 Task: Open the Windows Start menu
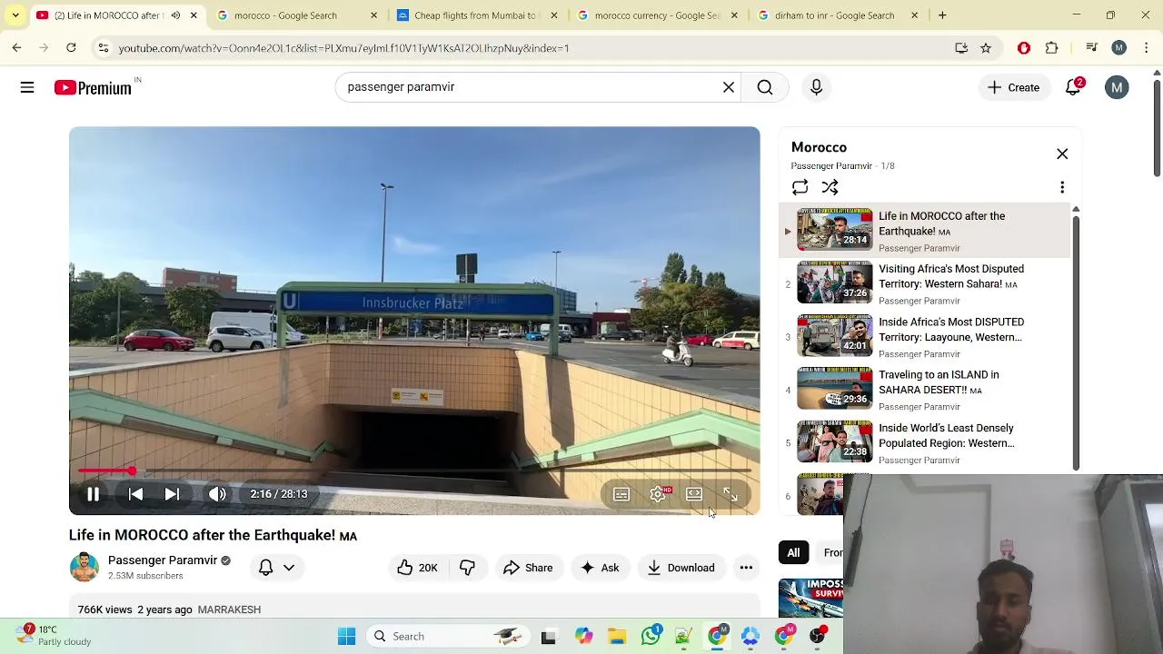(x=347, y=637)
